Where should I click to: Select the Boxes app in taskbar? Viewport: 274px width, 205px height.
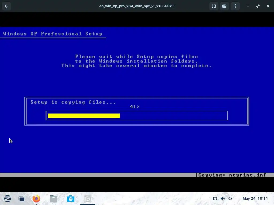pyautogui.click(x=88, y=199)
